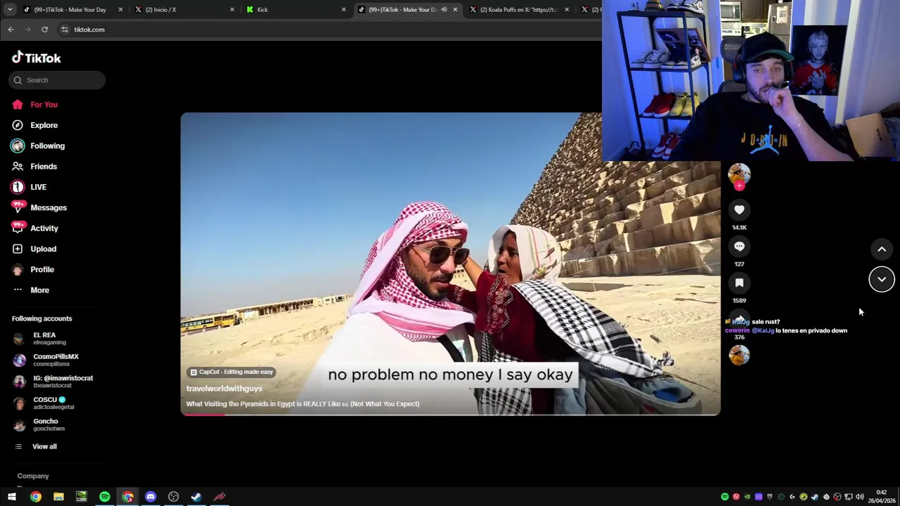Click the TikTok logo
900x506 pixels.
pos(37,58)
